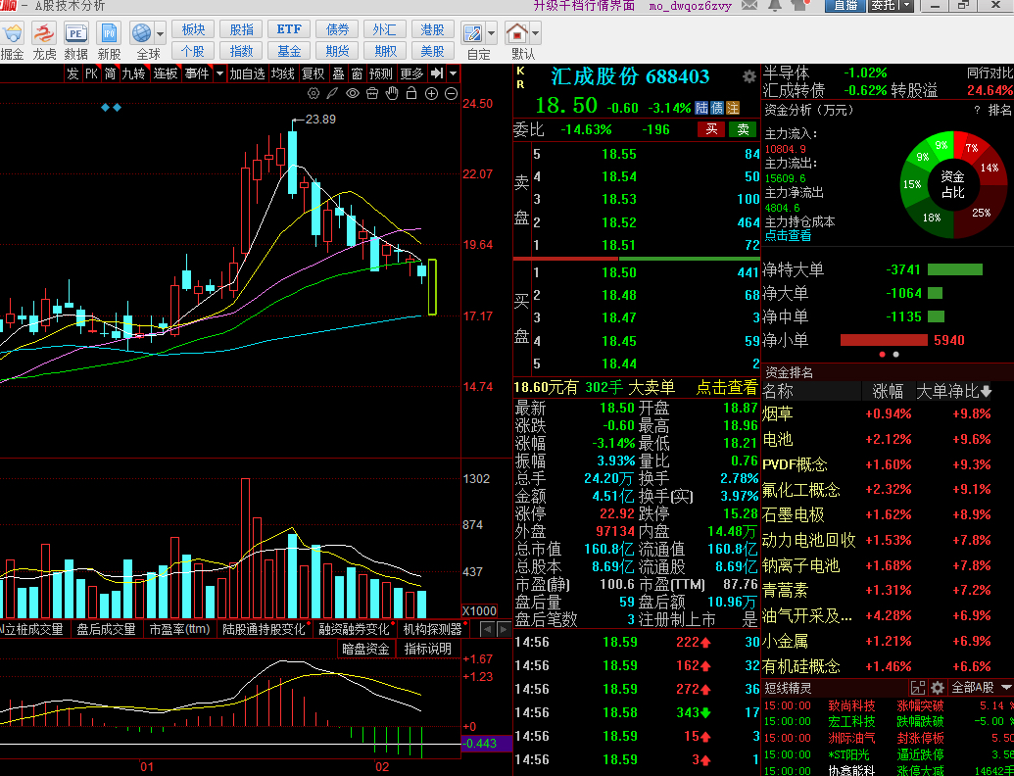
Task: Expand the 默认 dropdown arrow
Action: click(536, 32)
